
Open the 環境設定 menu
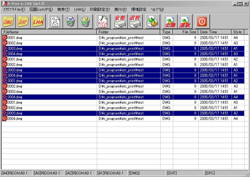click(x=139, y=10)
